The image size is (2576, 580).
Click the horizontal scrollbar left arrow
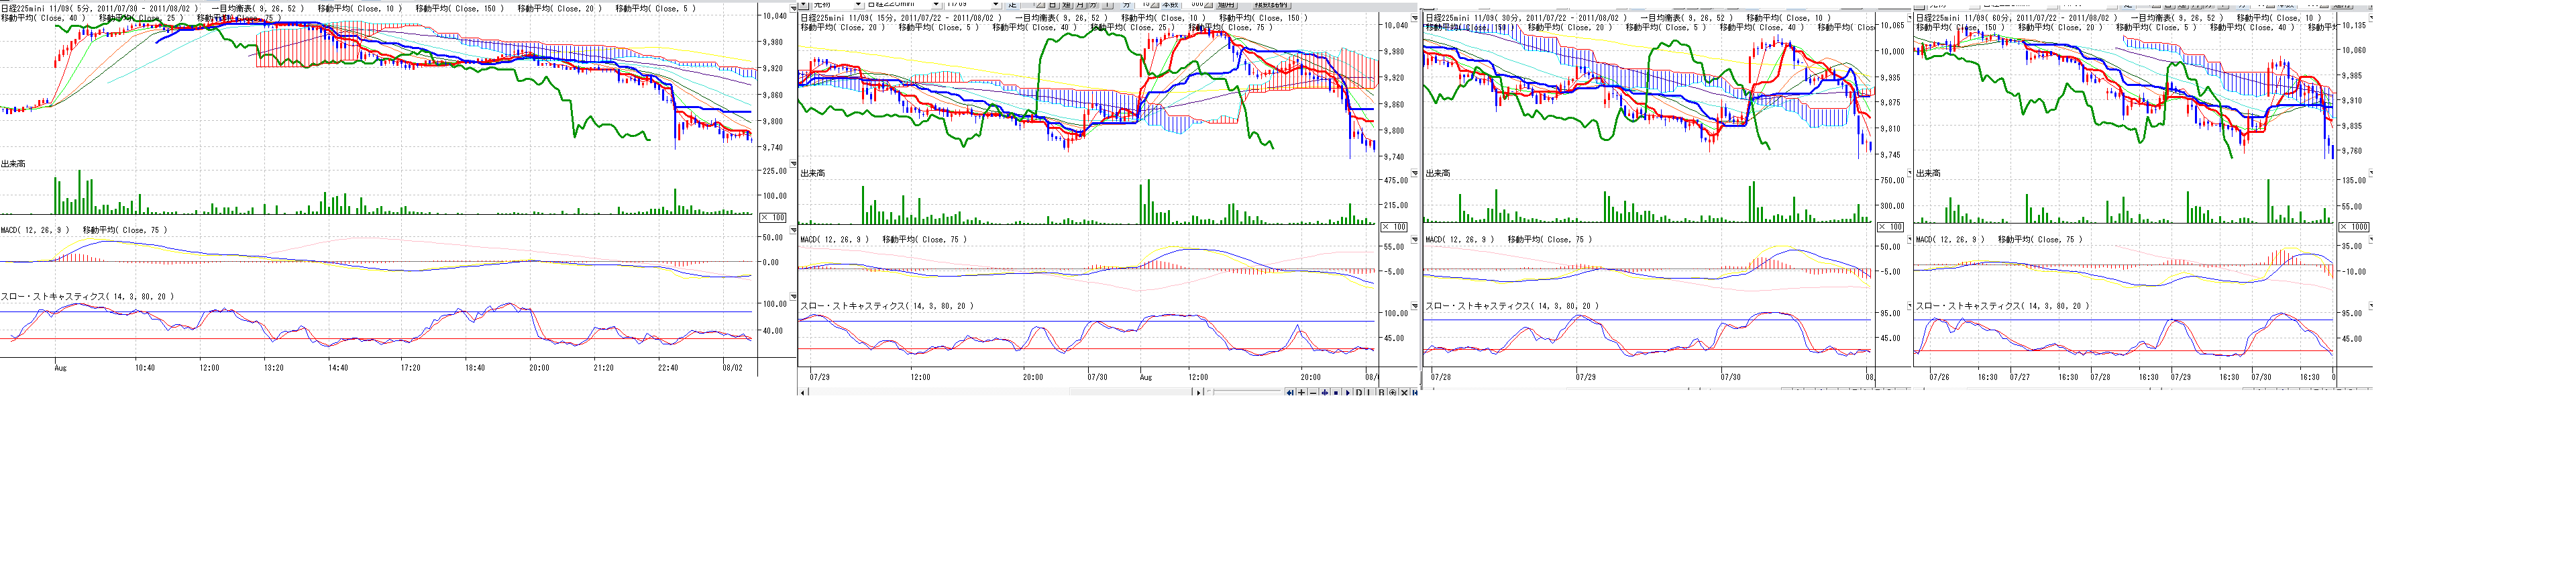(x=803, y=393)
